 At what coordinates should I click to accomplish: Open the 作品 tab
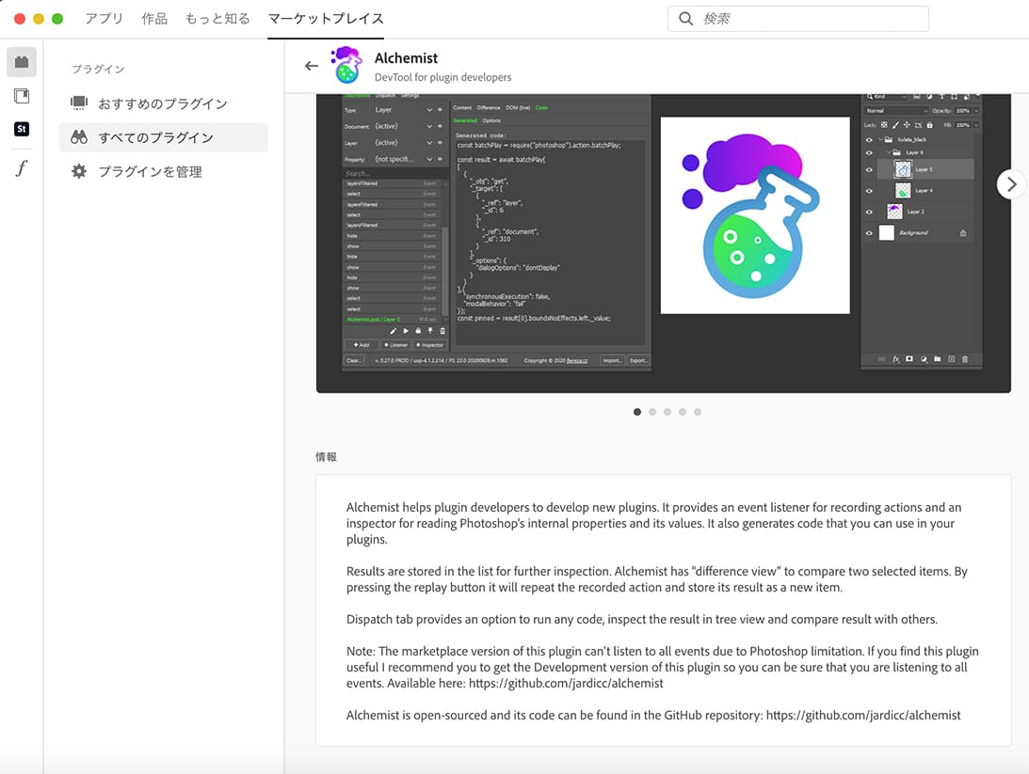[154, 19]
